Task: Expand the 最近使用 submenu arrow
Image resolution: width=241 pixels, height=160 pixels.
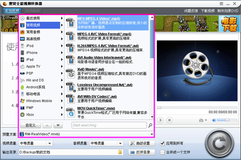Action: click(62, 18)
